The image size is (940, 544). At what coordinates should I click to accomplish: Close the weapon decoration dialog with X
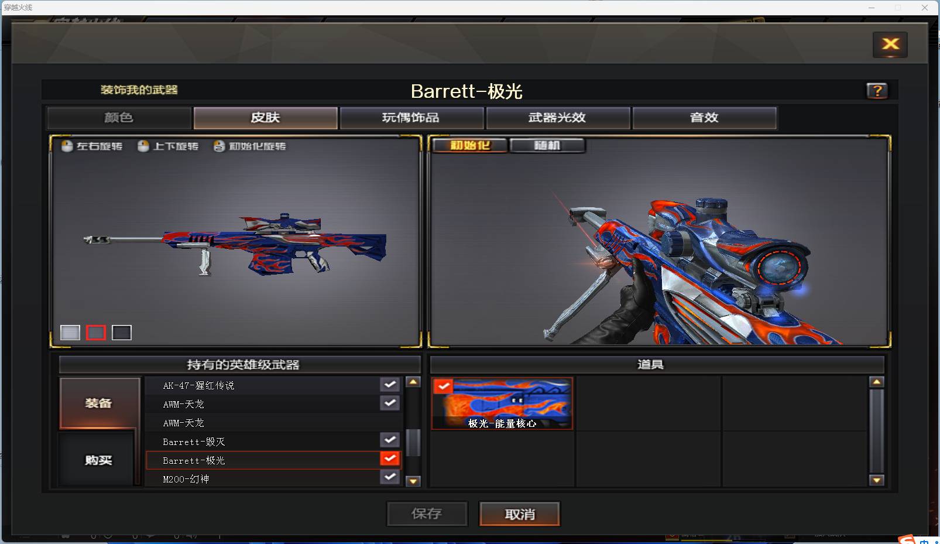890,45
